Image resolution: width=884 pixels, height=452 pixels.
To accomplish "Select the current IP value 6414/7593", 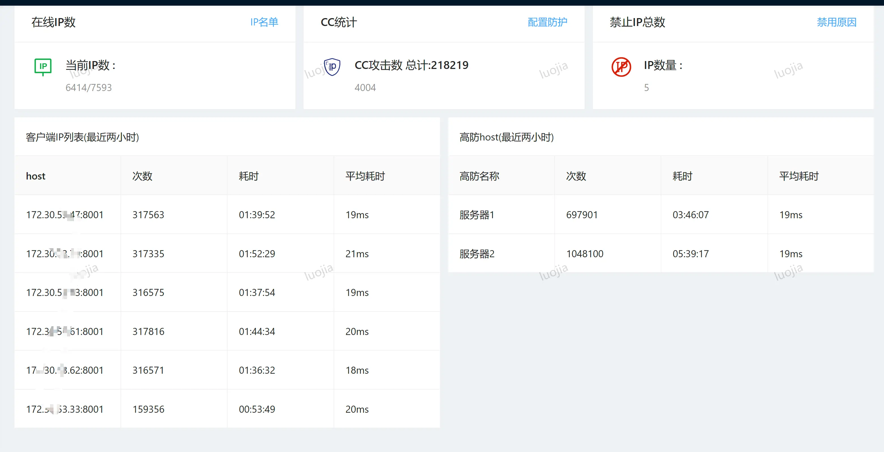I will 89,88.
